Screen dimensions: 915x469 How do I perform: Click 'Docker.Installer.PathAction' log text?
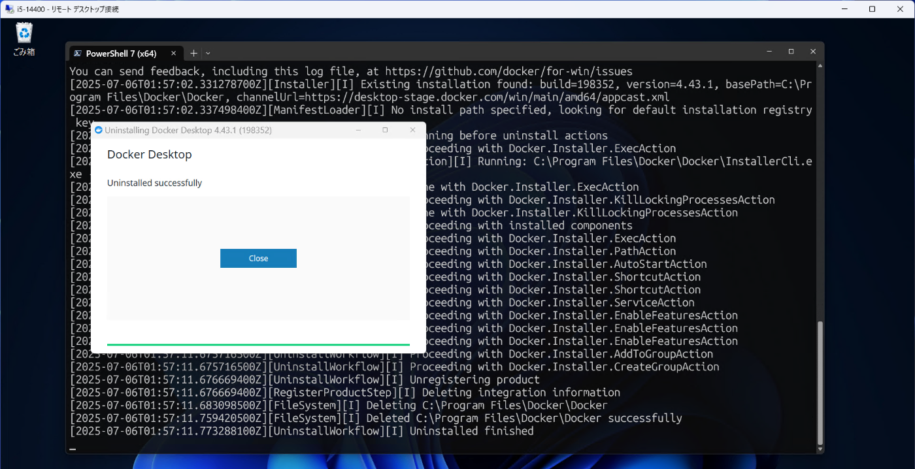(x=592, y=251)
